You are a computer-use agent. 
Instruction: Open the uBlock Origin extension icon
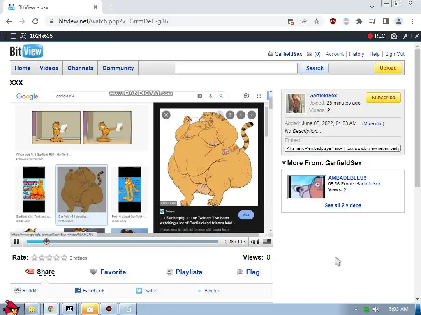coord(333,21)
